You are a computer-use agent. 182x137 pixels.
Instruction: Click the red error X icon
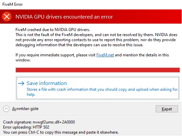[7, 17]
